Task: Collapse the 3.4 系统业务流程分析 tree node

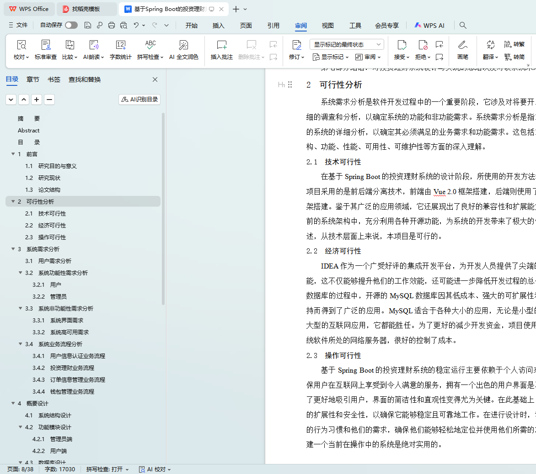Action: pos(21,344)
